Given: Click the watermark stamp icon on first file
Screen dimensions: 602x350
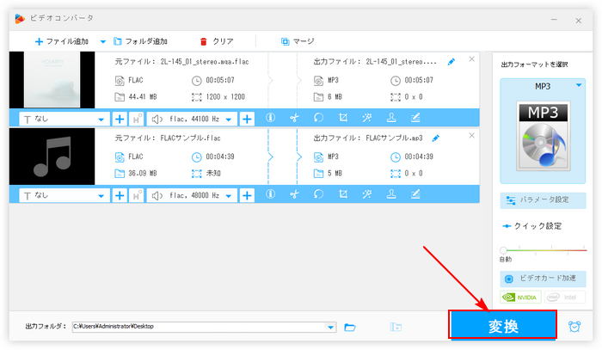Looking at the screenshot, I should tap(391, 119).
